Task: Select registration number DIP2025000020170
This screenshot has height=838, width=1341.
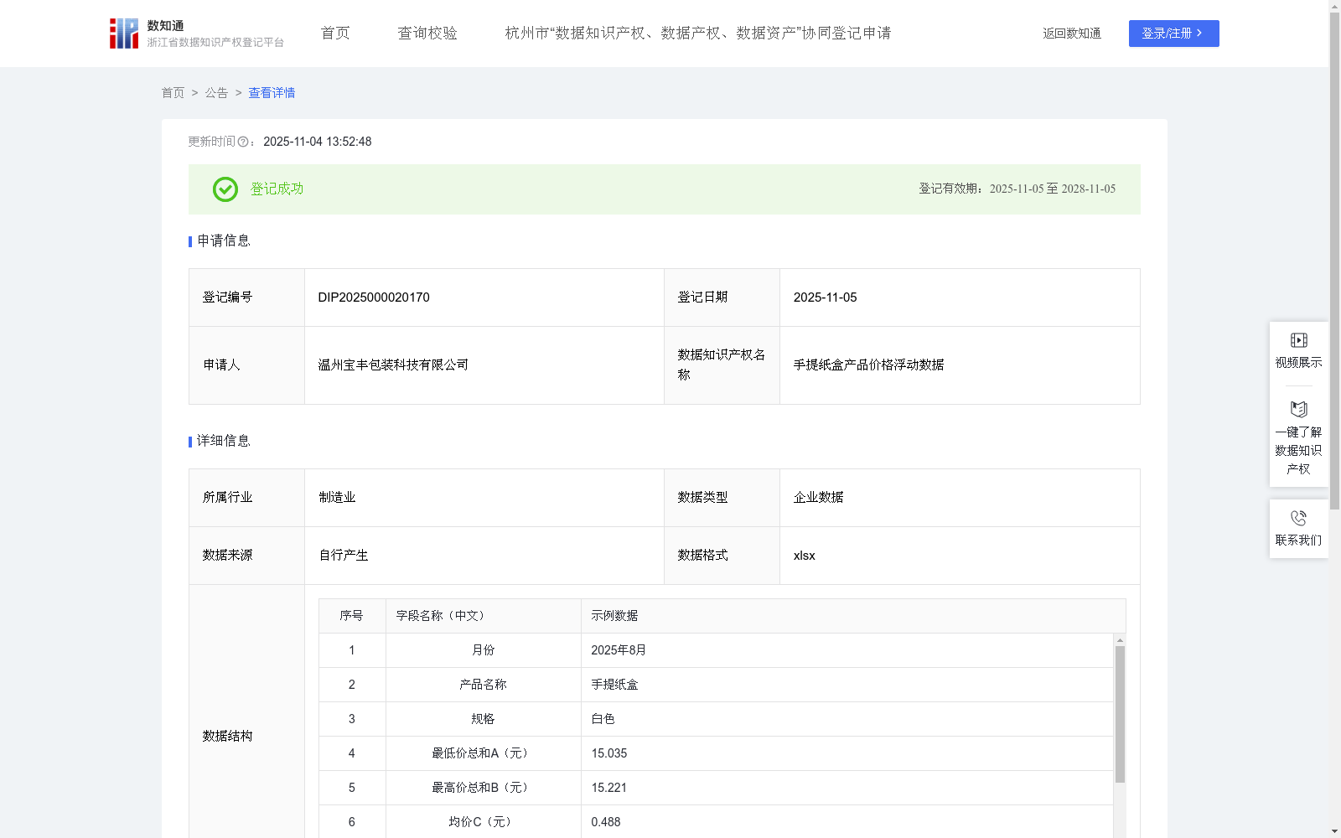Action: click(x=374, y=297)
